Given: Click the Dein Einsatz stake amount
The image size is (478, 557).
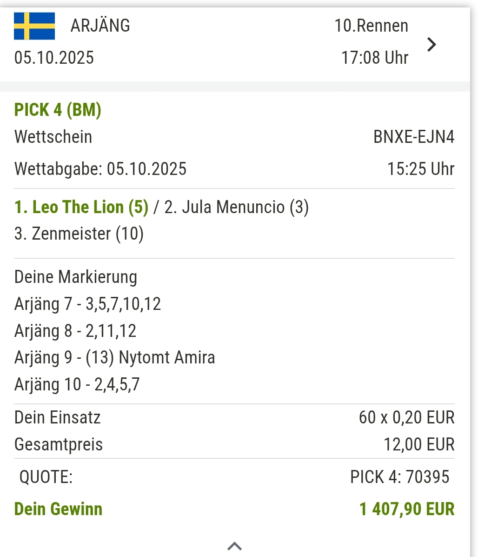Looking at the screenshot, I should tap(406, 417).
